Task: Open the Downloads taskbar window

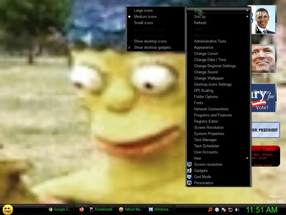Action: (x=102, y=209)
